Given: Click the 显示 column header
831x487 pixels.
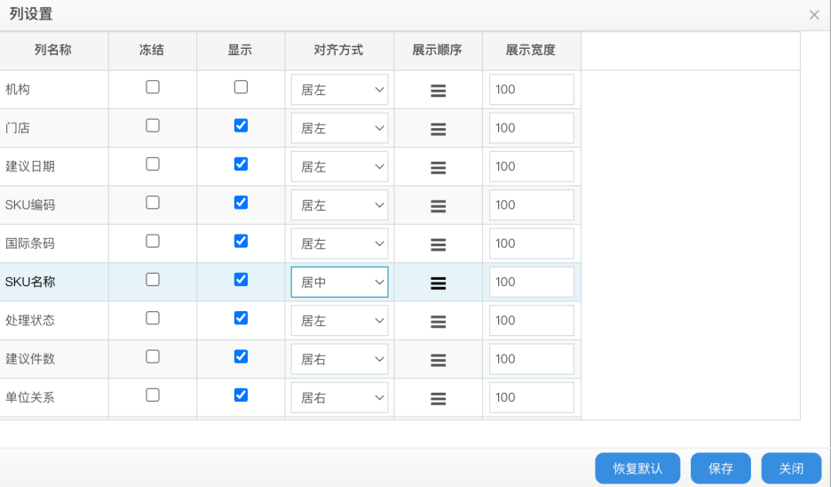Looking at the screenshot, I should [x=241, y=51].
